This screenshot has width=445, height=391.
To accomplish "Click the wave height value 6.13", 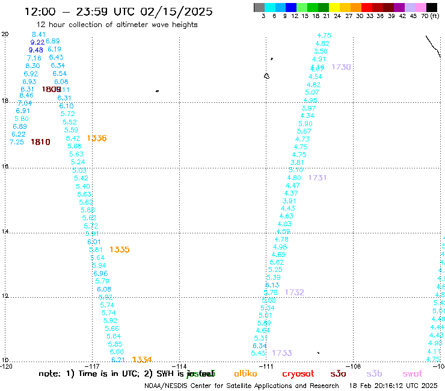I will 272,285.
